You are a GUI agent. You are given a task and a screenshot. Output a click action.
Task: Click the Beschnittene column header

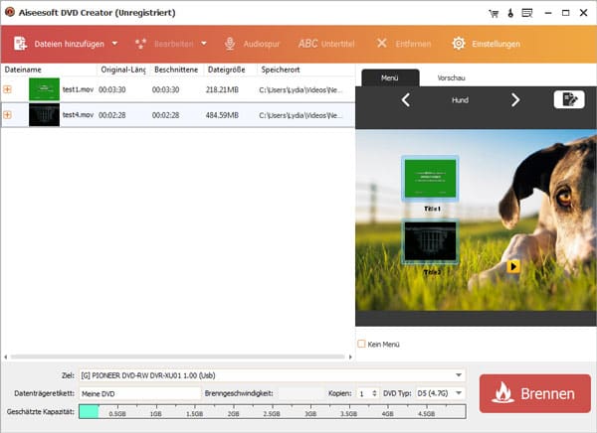click(x=177, y=70)
